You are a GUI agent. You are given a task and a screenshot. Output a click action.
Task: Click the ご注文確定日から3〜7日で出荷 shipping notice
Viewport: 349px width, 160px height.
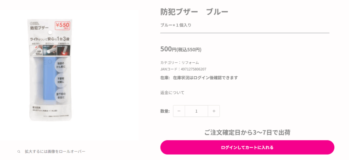click(247, 132)
